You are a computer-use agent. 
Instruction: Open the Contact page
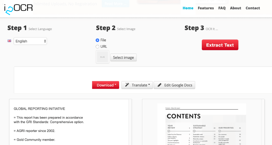(253, 8)
